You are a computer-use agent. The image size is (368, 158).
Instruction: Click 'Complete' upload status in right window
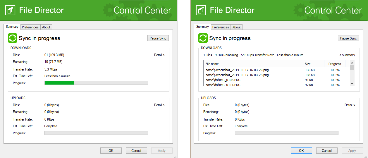(241, 126)
